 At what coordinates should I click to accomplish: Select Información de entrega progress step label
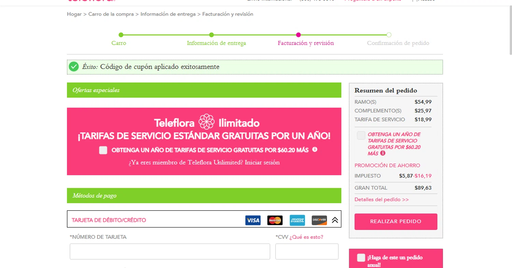coord(216,43)
